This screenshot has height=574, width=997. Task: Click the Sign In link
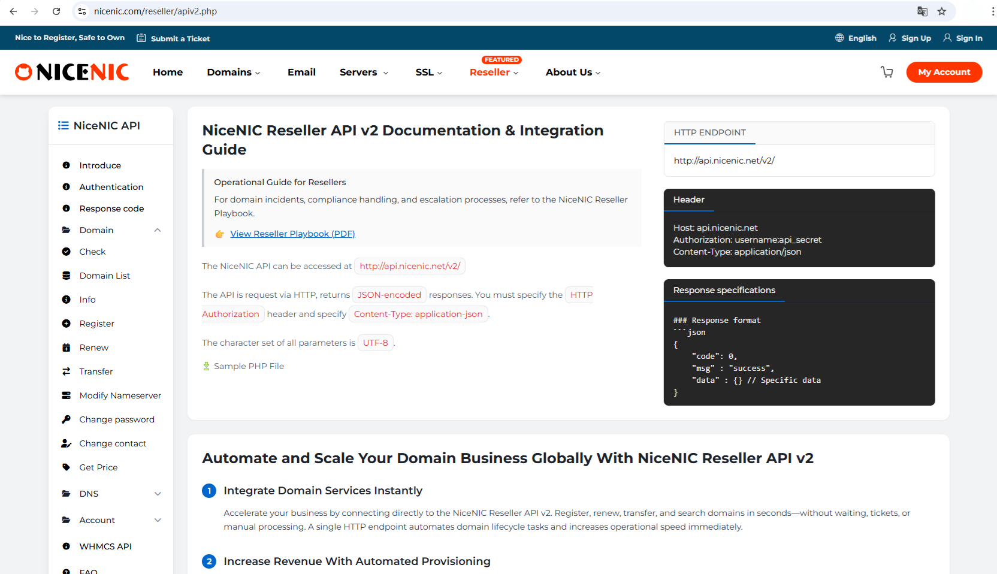969,38
